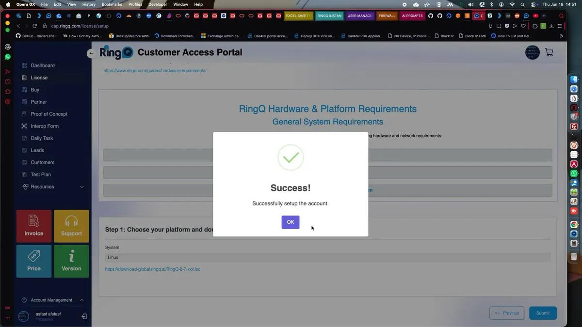Image resolution: width=582 pixels, height=327 pixels.
Task: Open the Exchange admin center bookmark
Action: (x=221, y=36)
